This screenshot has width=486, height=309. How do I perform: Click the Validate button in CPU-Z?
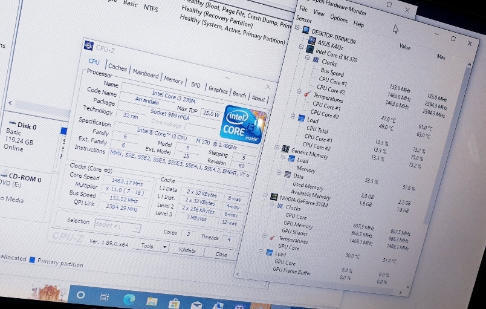187,250
